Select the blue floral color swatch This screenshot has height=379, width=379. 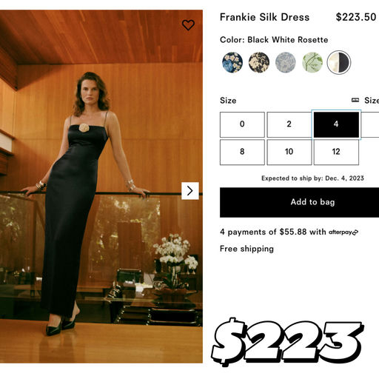[x=232, y=62]
